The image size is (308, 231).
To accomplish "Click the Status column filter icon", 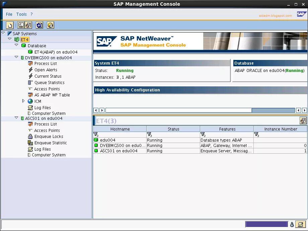I will pos(149,134).
